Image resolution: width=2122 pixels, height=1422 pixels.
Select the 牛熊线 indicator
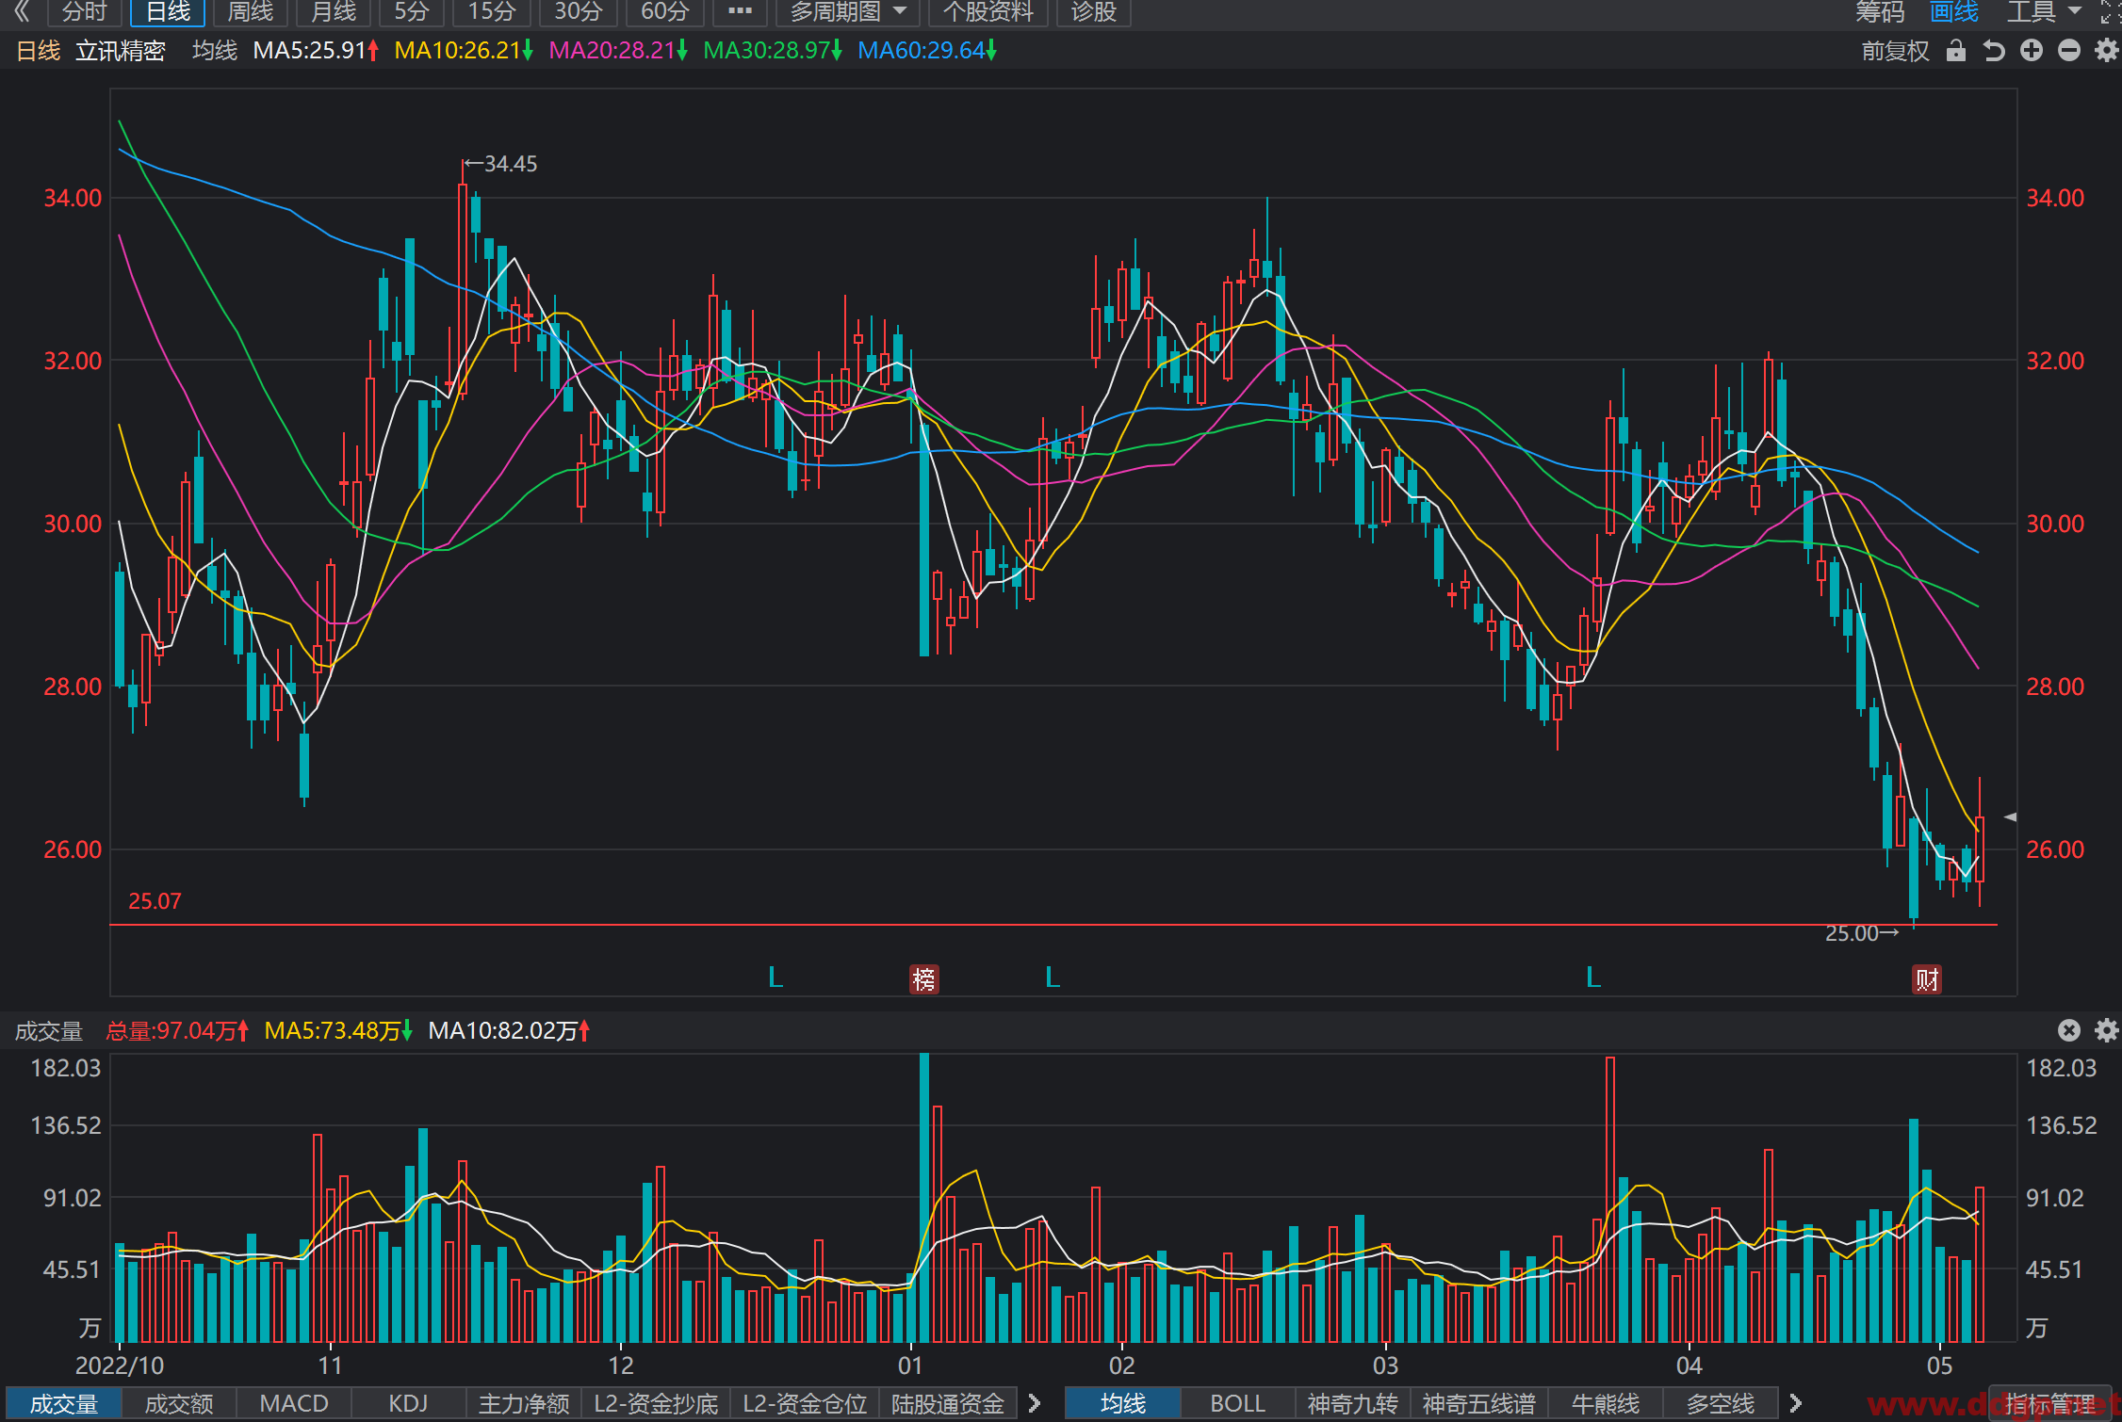pos(1606,1404)
